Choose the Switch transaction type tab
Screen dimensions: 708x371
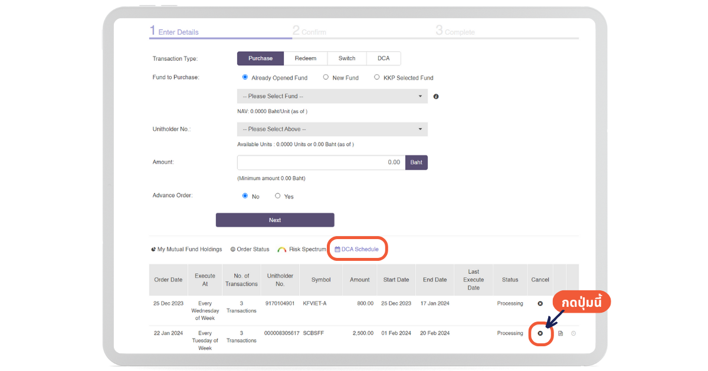pyautogui.click(x=347, y=58)
